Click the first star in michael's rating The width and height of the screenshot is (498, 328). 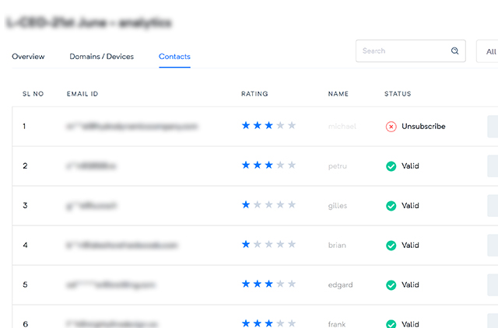pyautogui.click(x=246, y=125)
